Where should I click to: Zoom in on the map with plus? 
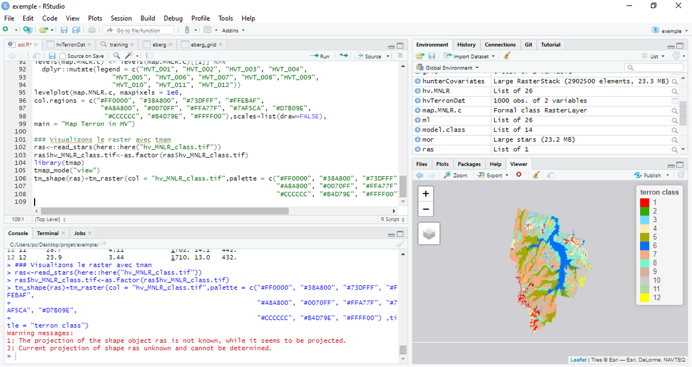pos(426,194)
